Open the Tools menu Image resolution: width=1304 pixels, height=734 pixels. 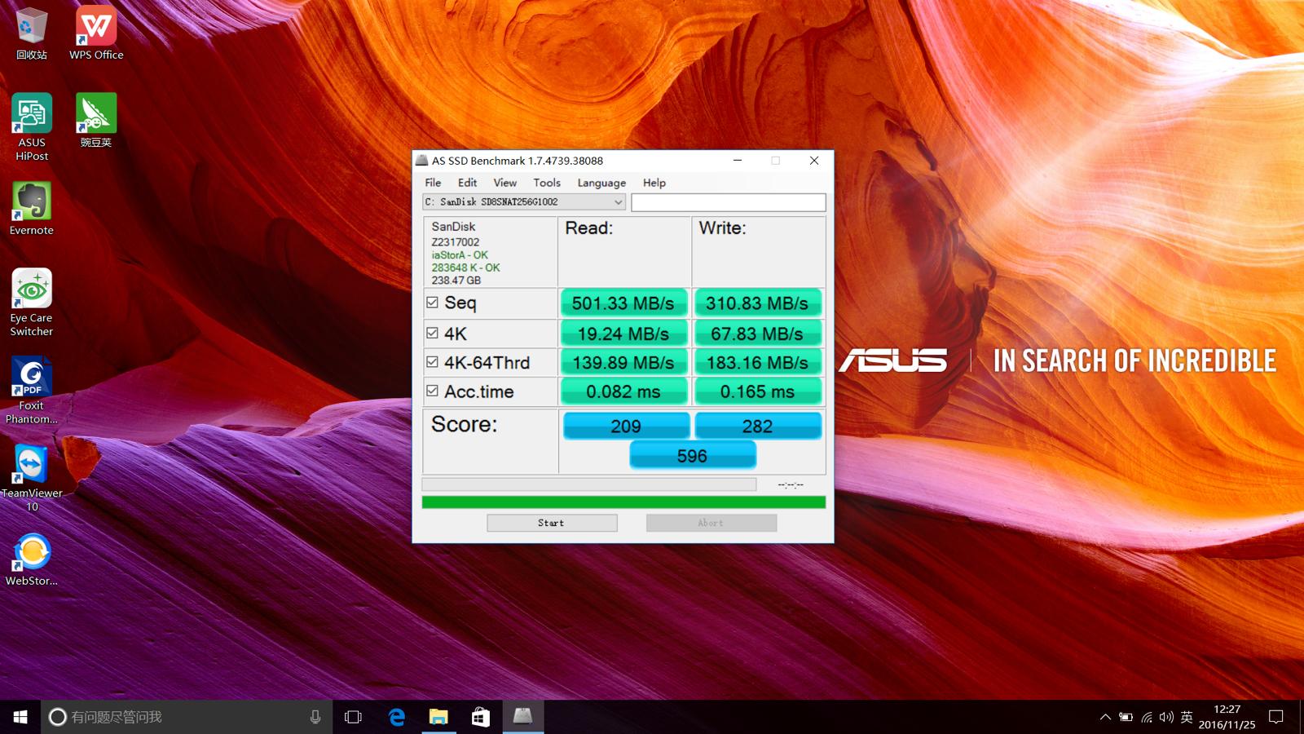click(547, 183)
